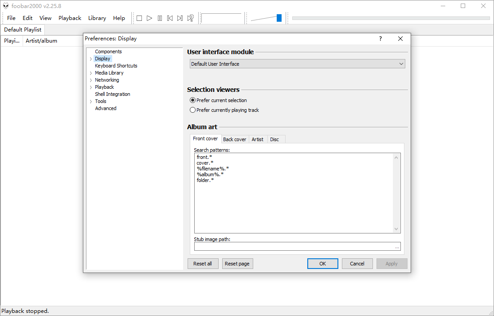Select Prefer currently playing track option

(x=192, y=110)
